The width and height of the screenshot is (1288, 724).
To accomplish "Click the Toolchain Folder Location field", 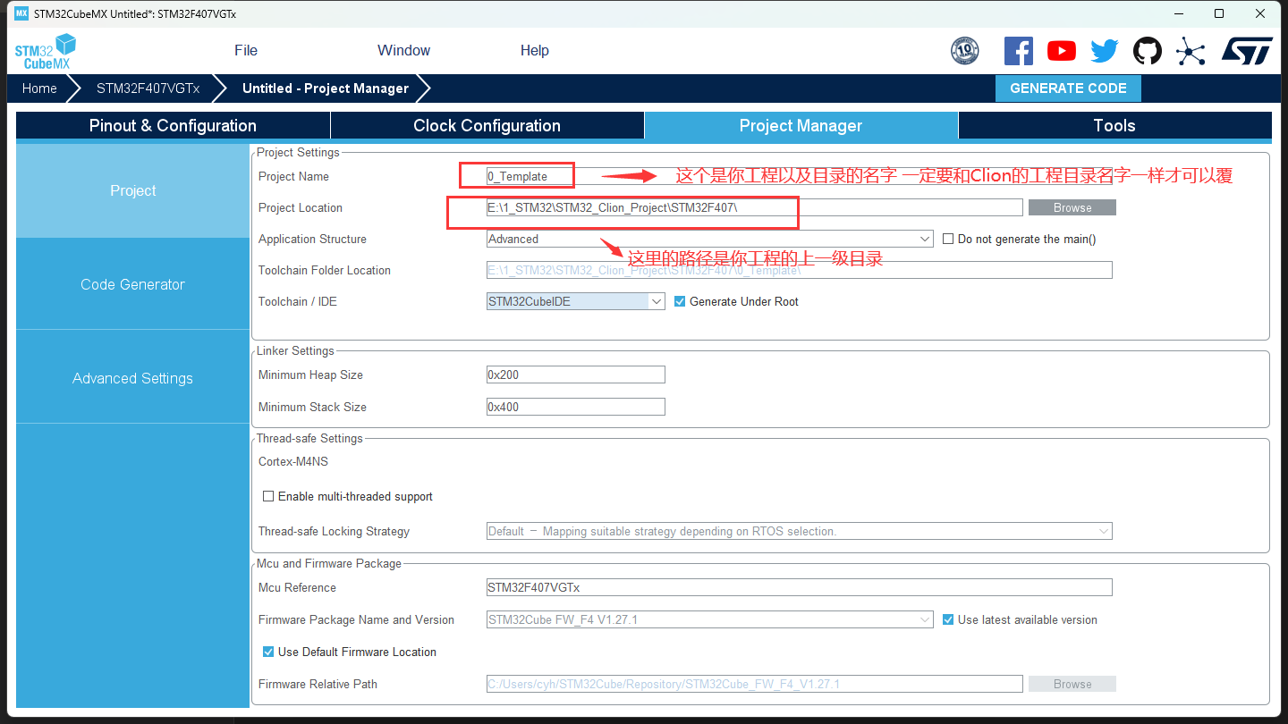I will tap(800, 270).
